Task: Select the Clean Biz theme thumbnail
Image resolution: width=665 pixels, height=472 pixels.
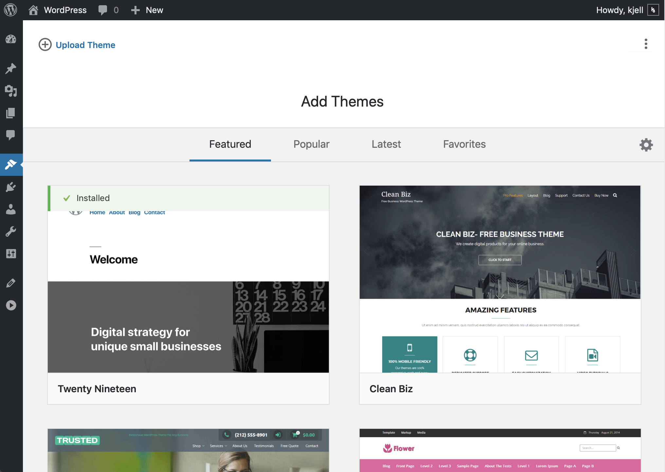Action: [500, 279]
